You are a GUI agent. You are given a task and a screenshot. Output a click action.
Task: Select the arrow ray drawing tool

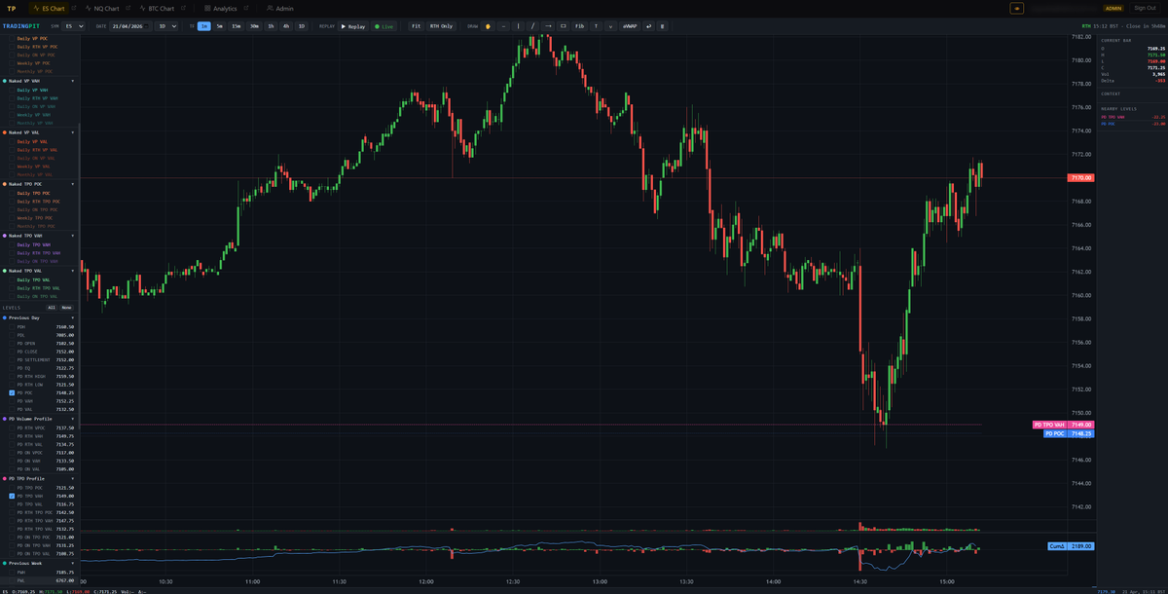coord(548,26)
